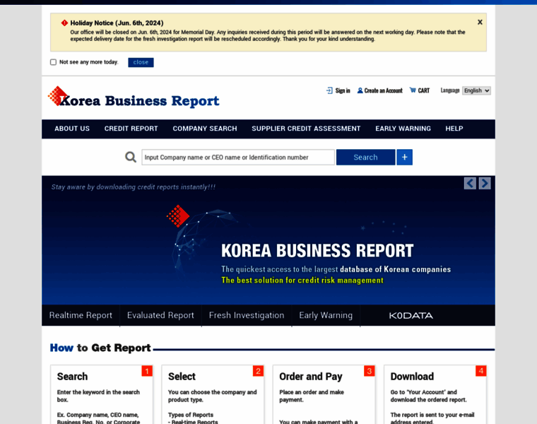Image resolution: width=537 pixels, height=424 pixels.
Task: Go to next banner slide
Action: 485,184
